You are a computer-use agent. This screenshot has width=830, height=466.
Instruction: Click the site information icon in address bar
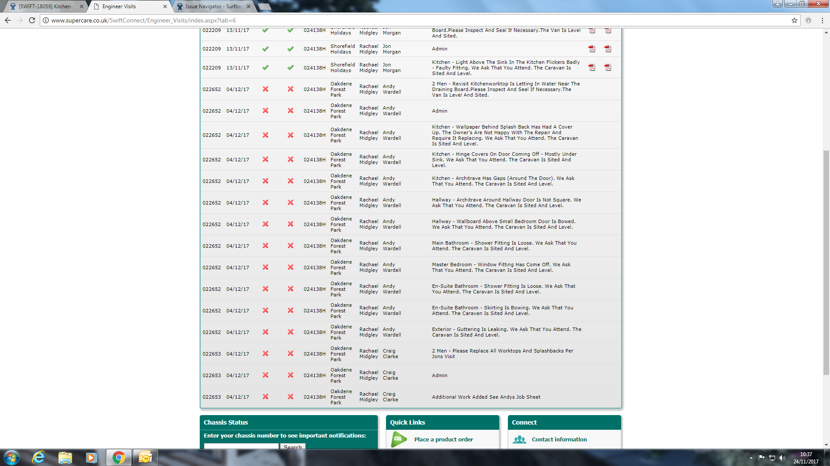pyautogui.click(x=46, y=20)
